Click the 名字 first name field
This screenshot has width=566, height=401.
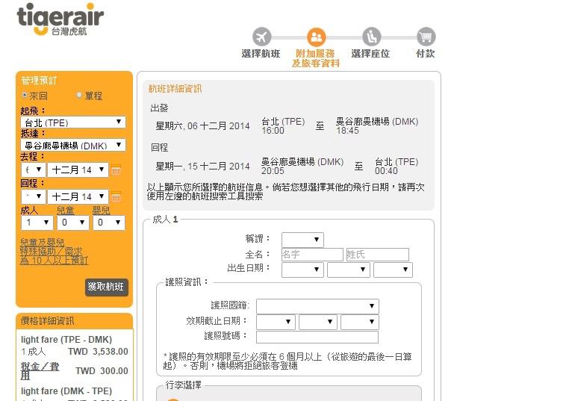312,255
